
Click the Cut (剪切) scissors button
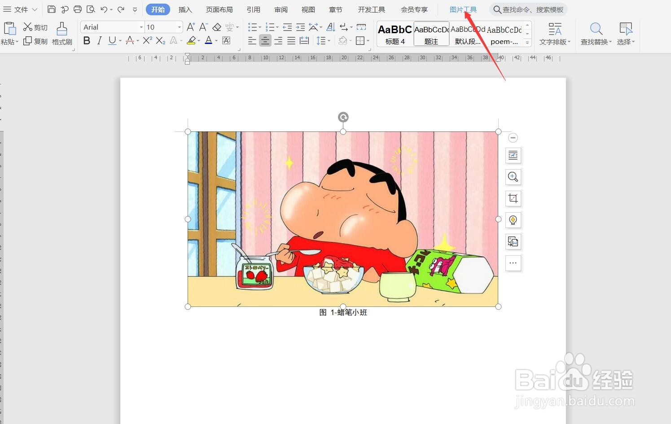coord(35,27)
